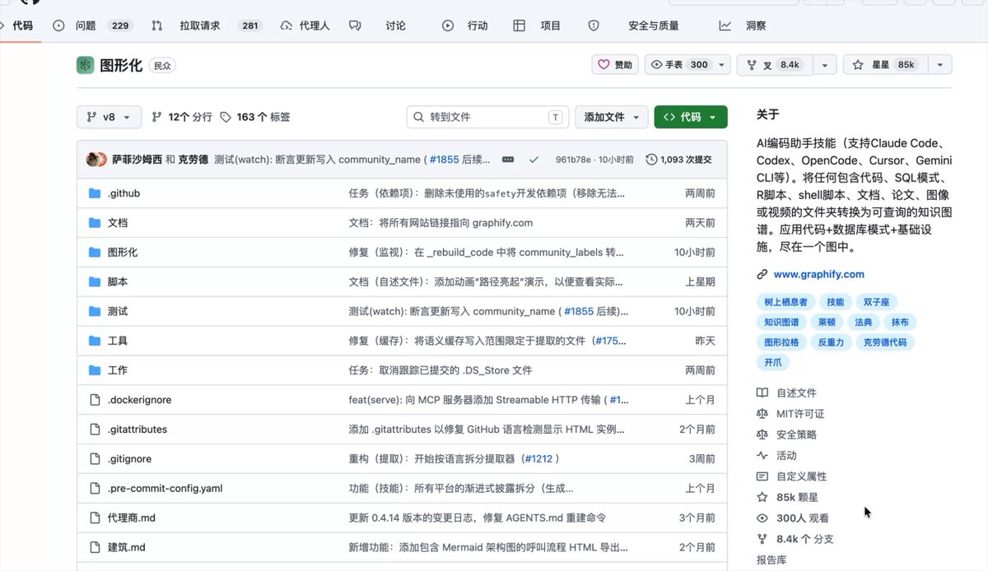Select the 反重力 topic tag
The height and width of the screenshot is (571, 988).
(x=830, y=342)
